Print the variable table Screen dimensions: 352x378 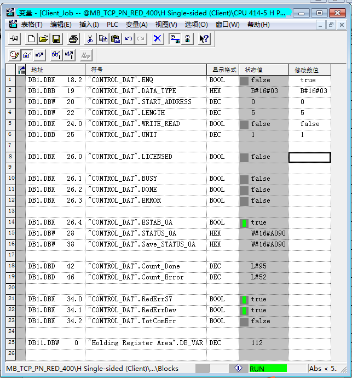(x=74, y=38)
